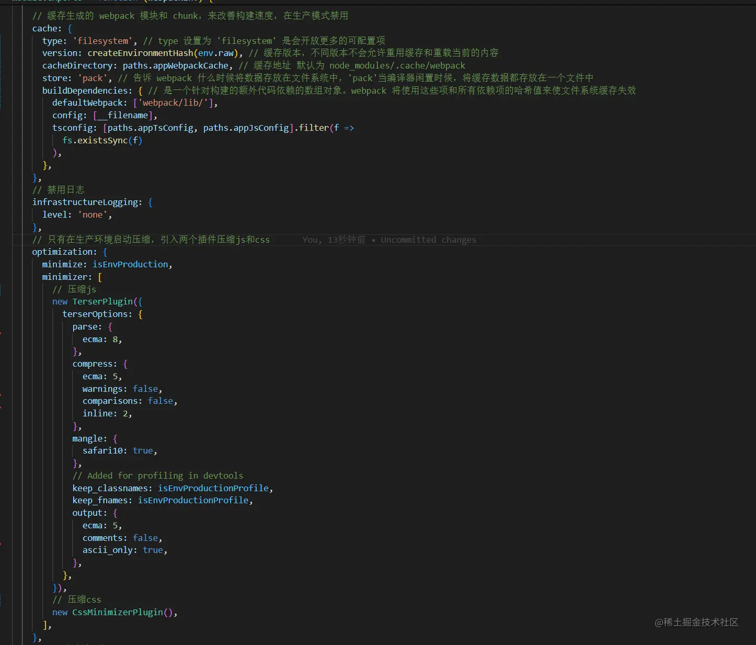This screenshot has height=645, width=756.
Task: Select paths.appJsConfig in the tsconfig array
Action: [246, 128]
